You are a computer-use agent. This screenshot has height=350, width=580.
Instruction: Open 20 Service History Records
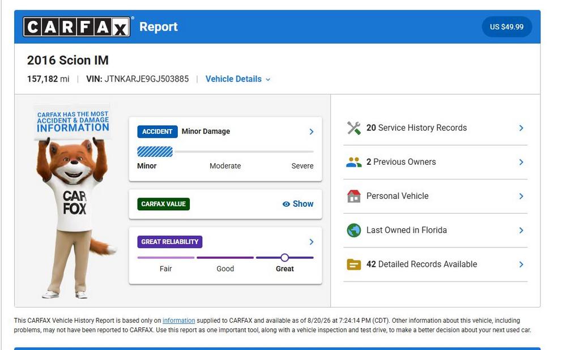tap(436, 128)
